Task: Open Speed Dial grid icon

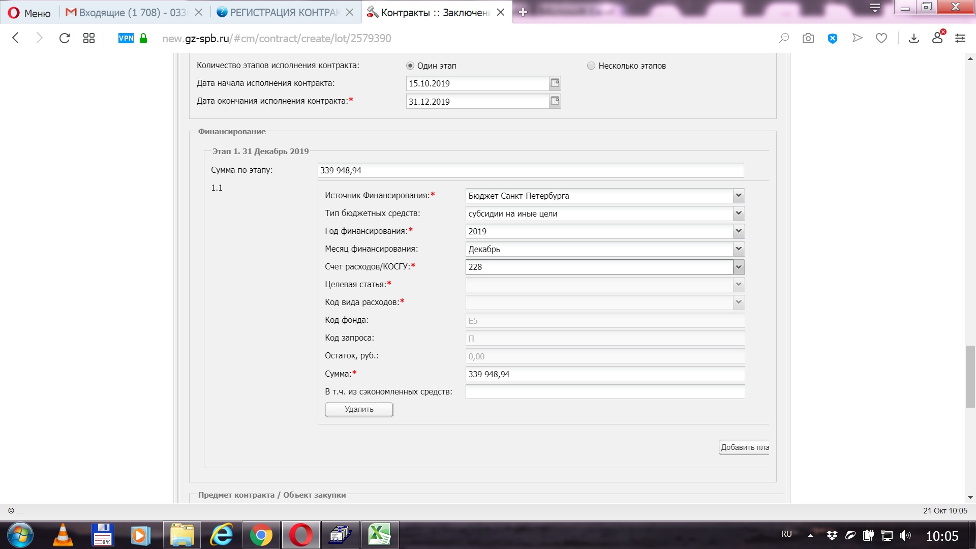Action: pyautogui.click(x=89, y=38)
